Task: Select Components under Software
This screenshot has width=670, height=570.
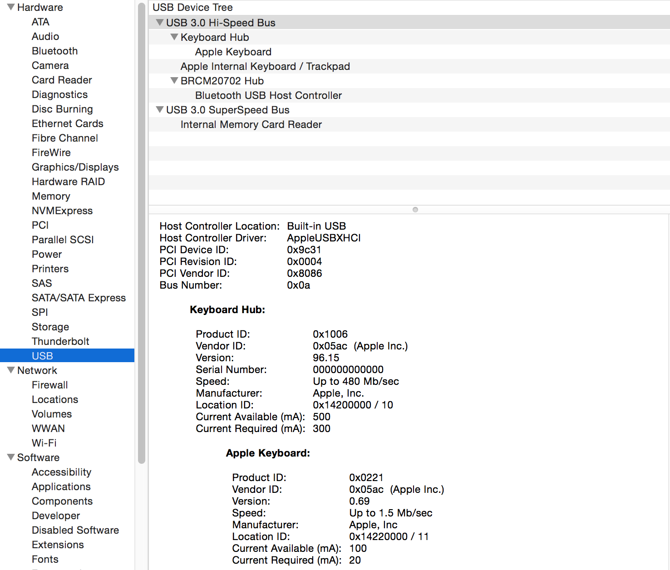Action: pyautogui.click(x=62, y=501)
